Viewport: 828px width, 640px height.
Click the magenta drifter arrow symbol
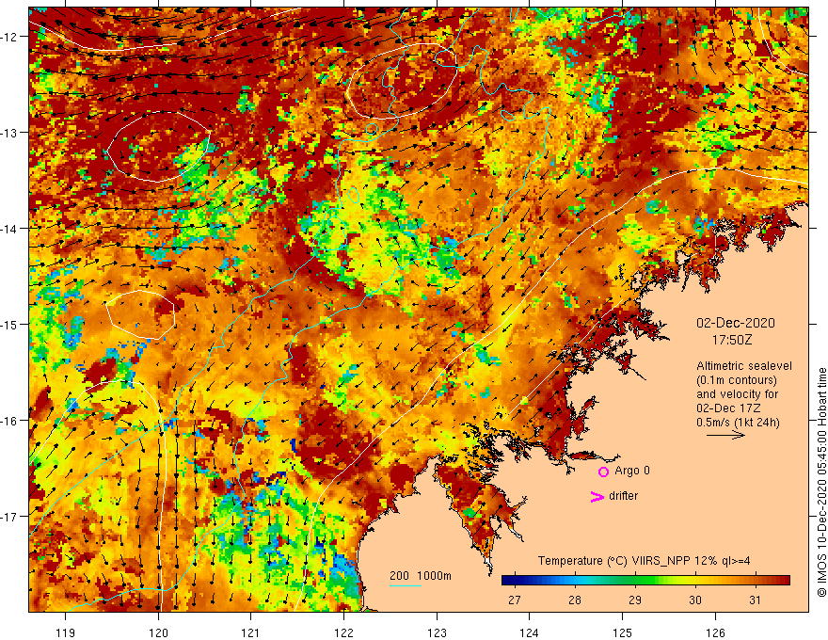click(x=597, y=497)
